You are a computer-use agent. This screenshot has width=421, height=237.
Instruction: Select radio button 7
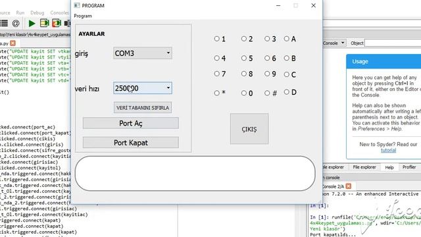[216, 74]
